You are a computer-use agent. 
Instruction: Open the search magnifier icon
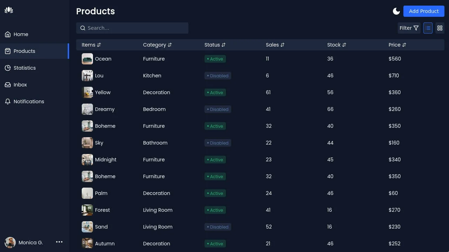(83, 28)
